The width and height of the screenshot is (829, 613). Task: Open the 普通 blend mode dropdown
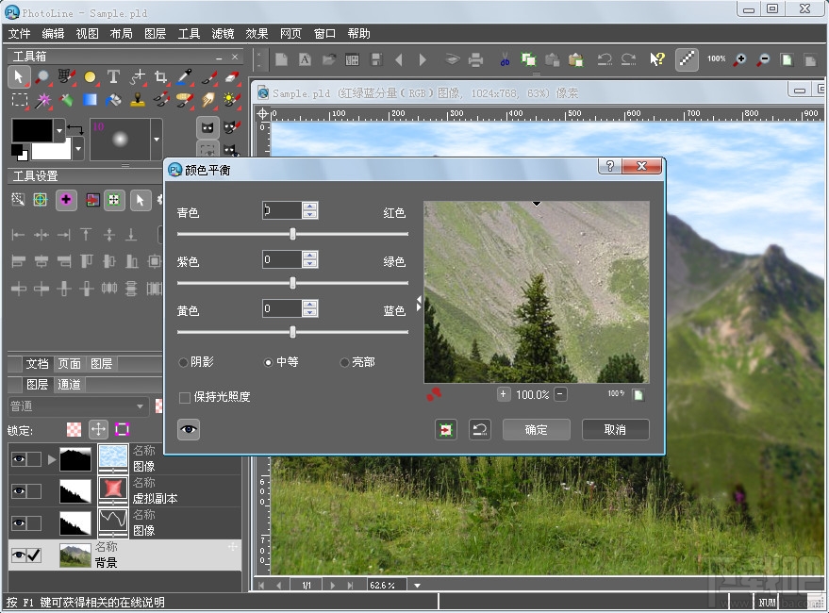[x=140, y=406]
